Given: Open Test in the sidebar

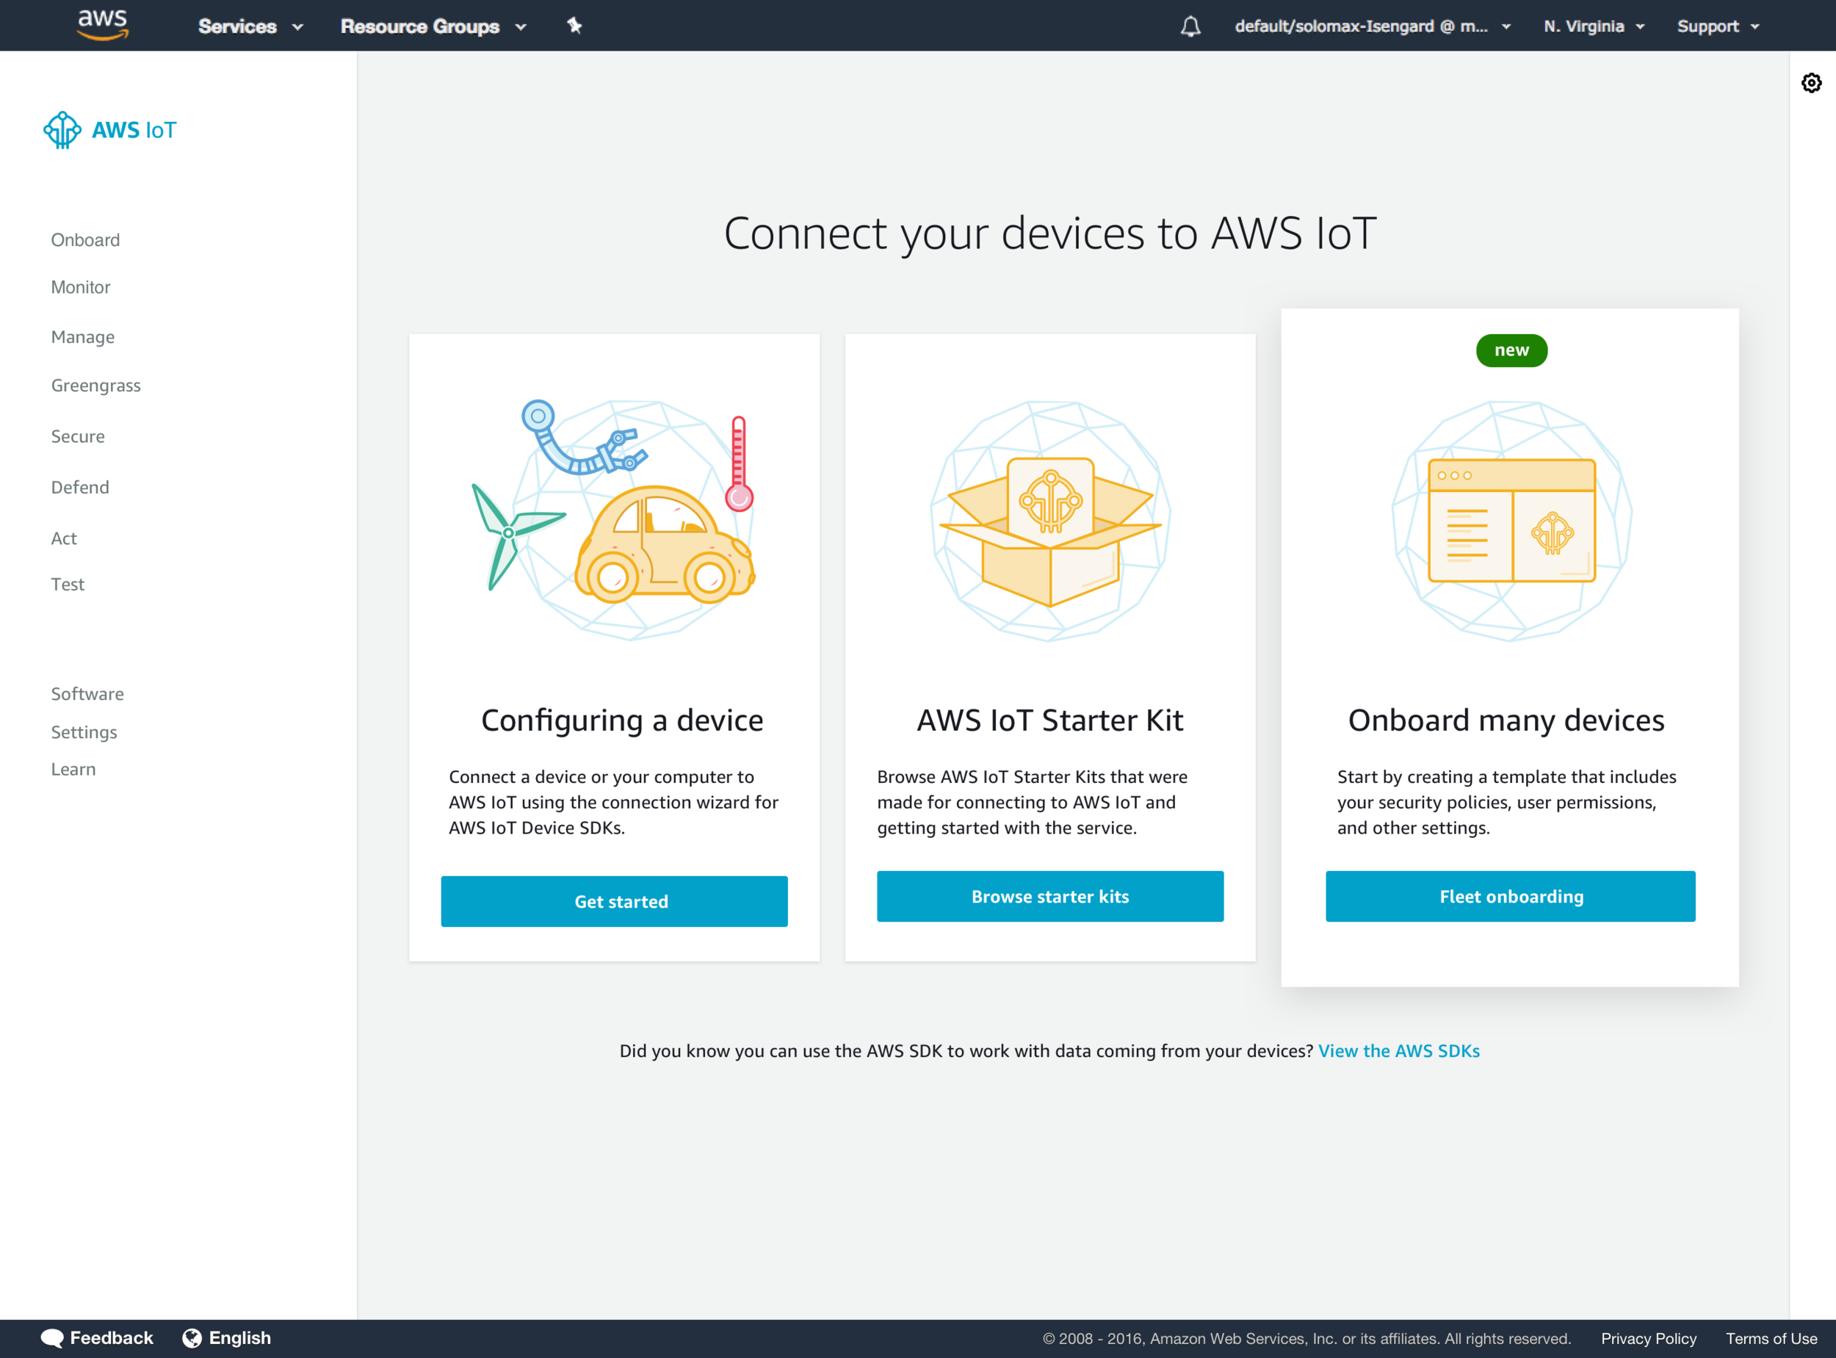Looking at the screenshot, I should point(68,585).
